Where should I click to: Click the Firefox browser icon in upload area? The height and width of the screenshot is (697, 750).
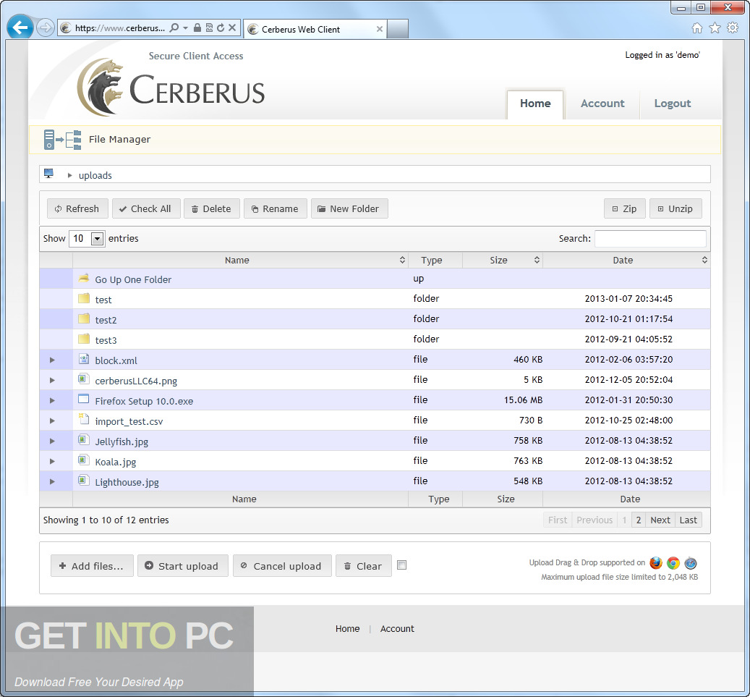point(656,563)
